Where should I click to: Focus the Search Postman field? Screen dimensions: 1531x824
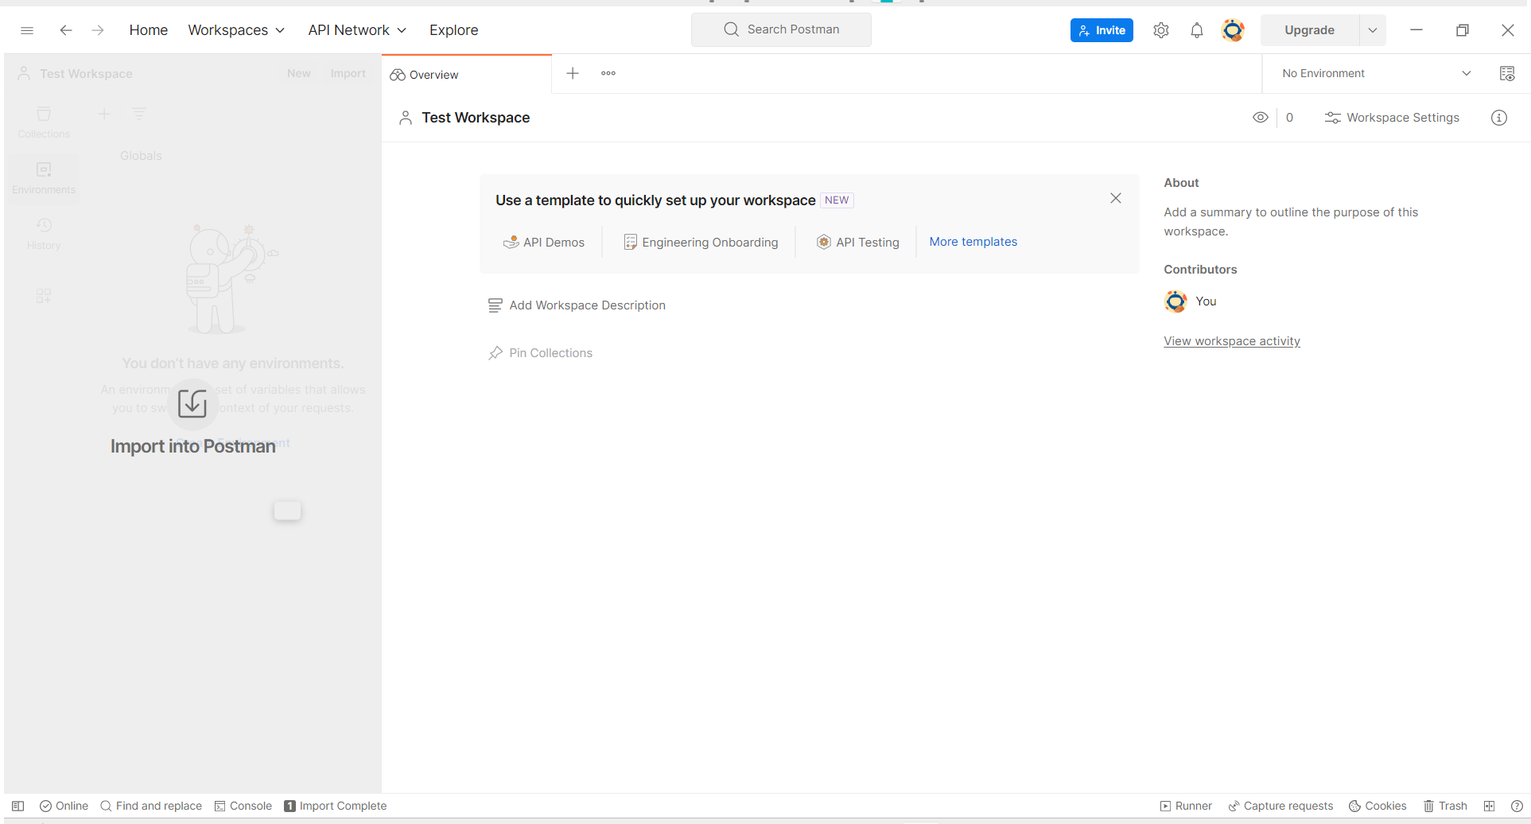[781, 29]
